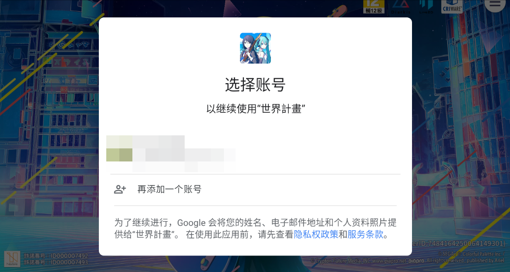Click the user ID text behind the dialog
Viewport: 510px width, 272px height.
pos(459,243)
